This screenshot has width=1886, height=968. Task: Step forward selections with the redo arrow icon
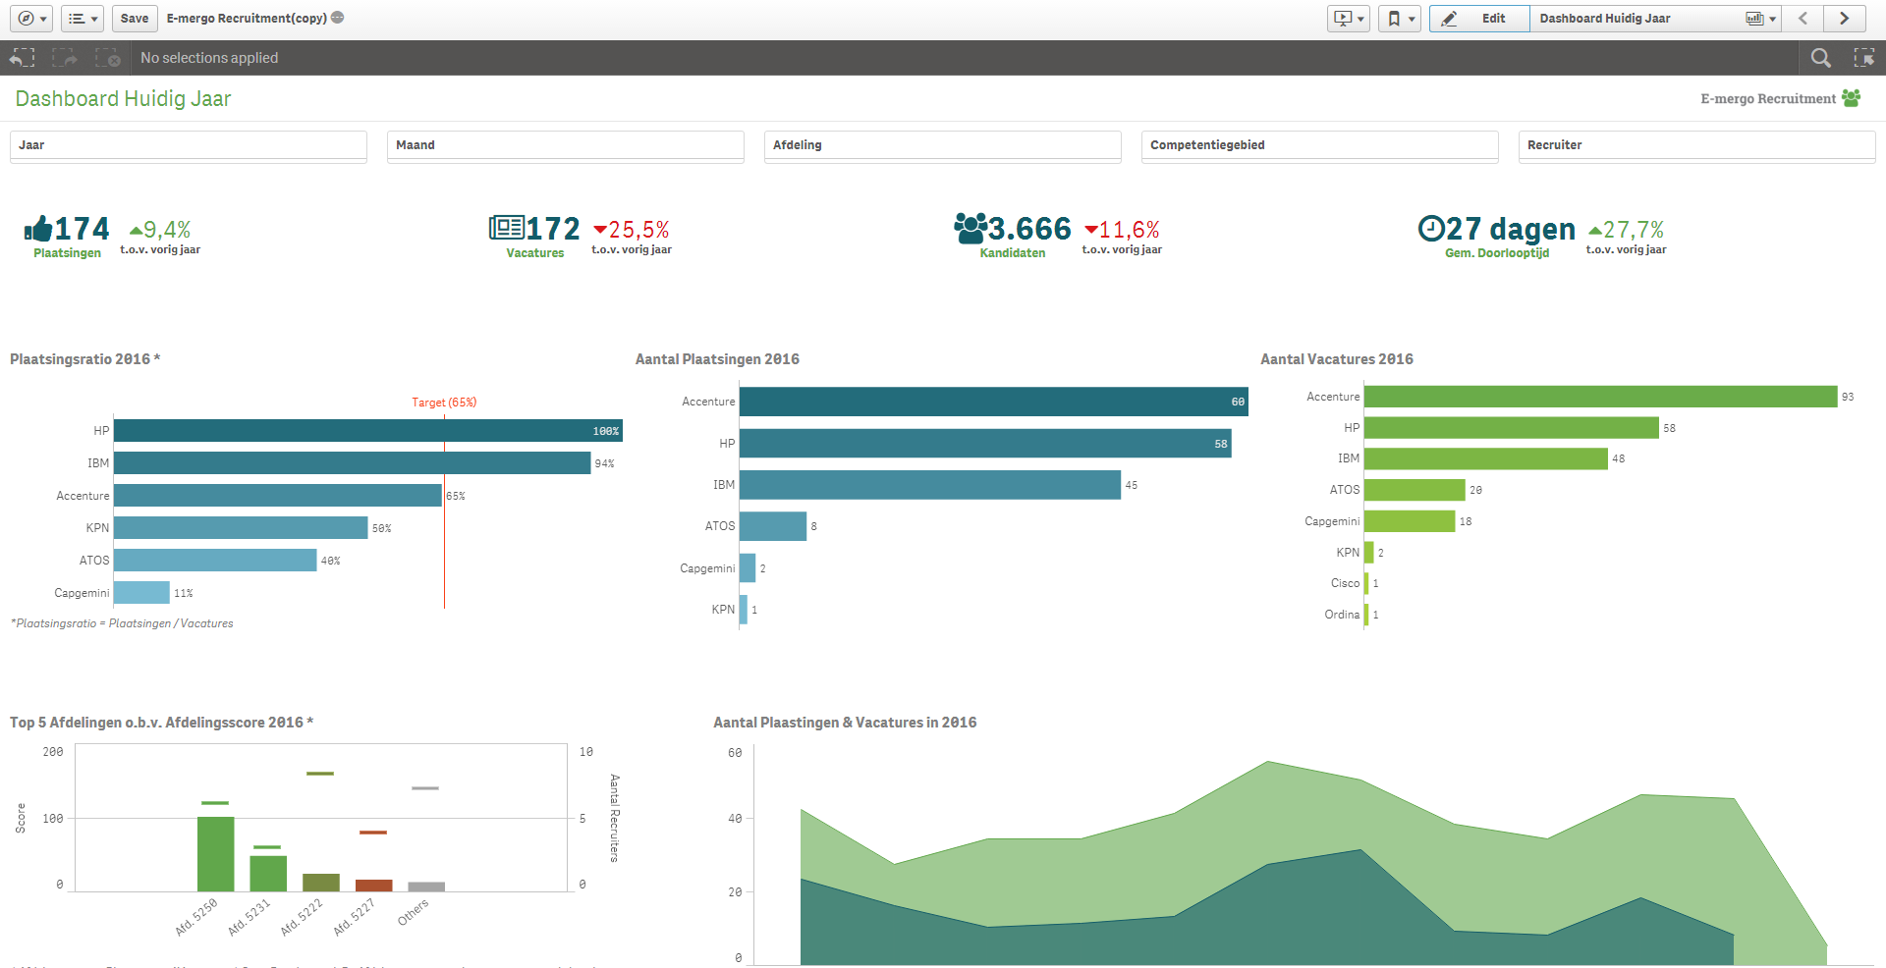(x=64, y=58)
